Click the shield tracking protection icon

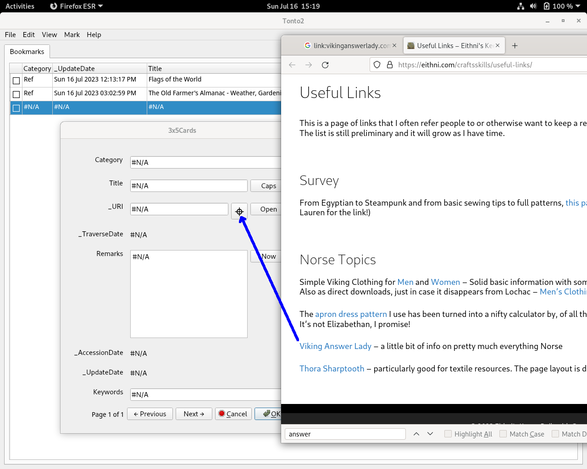pos(377,65)
